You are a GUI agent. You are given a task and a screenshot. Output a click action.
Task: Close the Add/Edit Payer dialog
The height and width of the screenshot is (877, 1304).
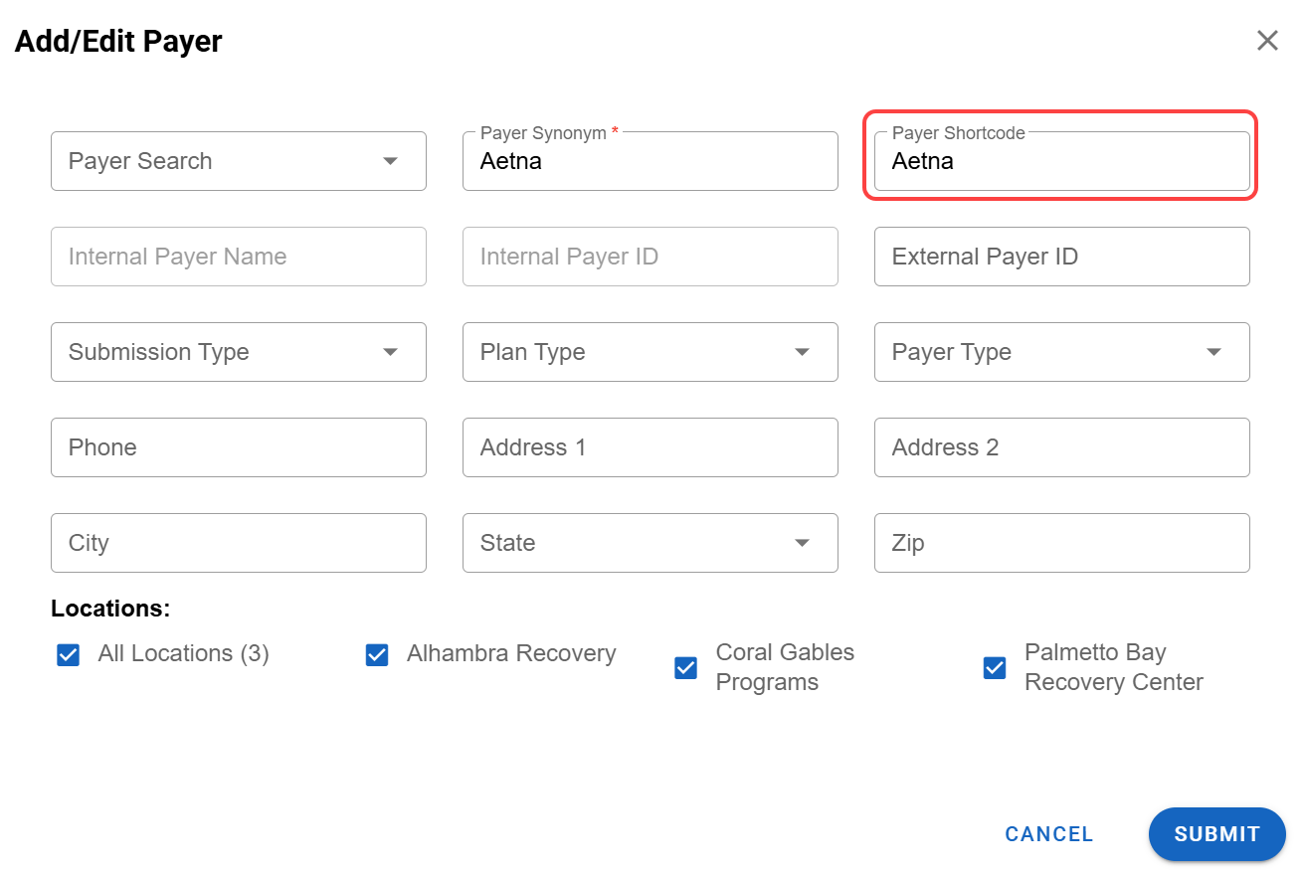1267,41
